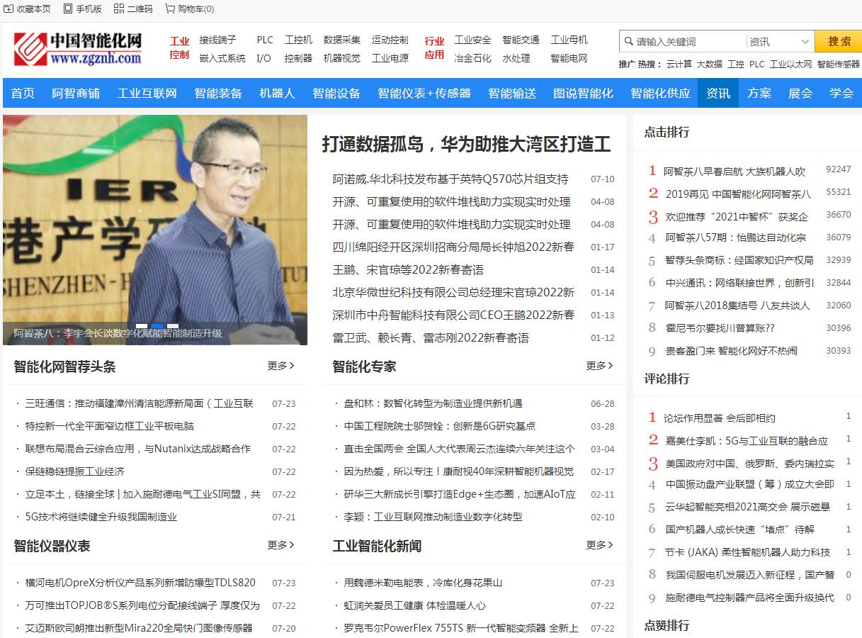The image size is (862, 638).
Task: Open ranked item 阿智茶八早春启航 大族机器人吹
Action: click(x=735, y=172)
